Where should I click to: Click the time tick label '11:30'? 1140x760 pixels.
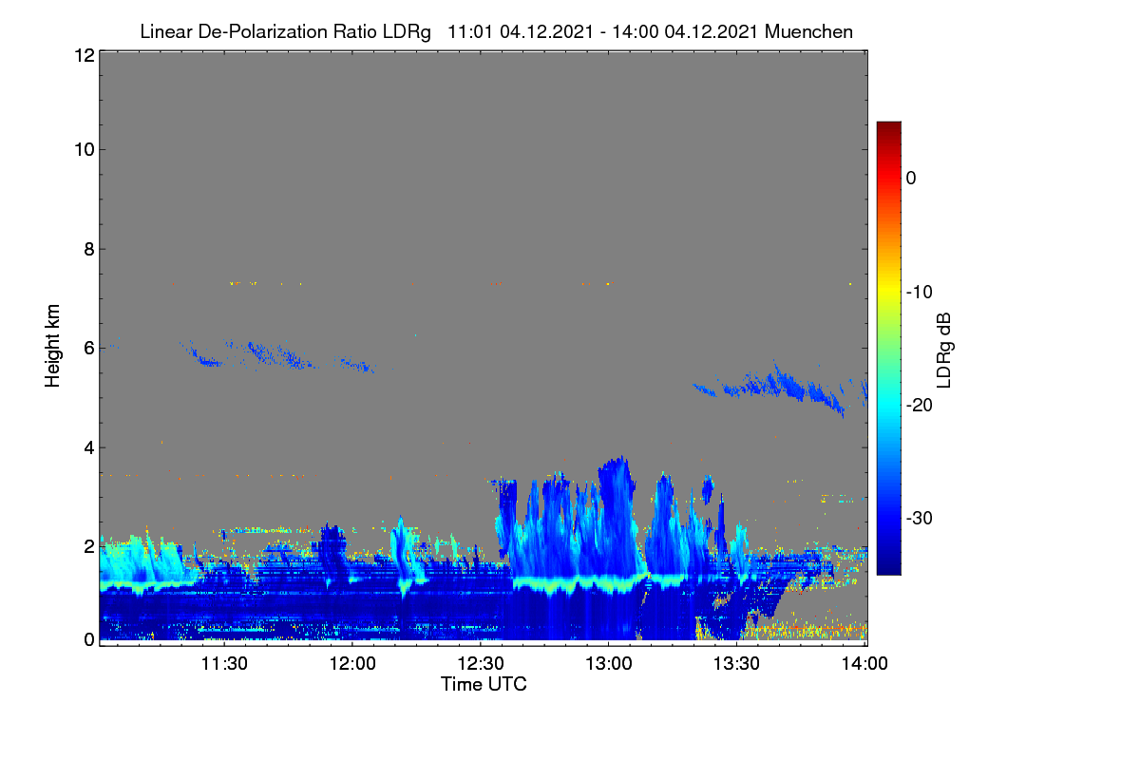click(x=224, y=663)
